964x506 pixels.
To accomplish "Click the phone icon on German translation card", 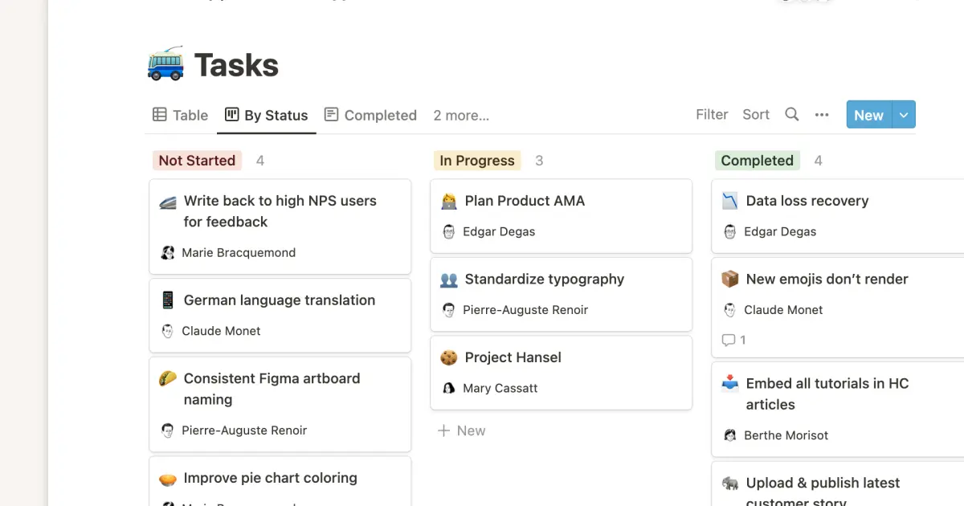I will [167, 300].
